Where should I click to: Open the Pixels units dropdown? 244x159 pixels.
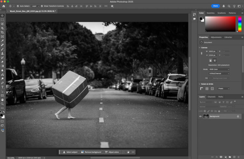pos(223,89)
